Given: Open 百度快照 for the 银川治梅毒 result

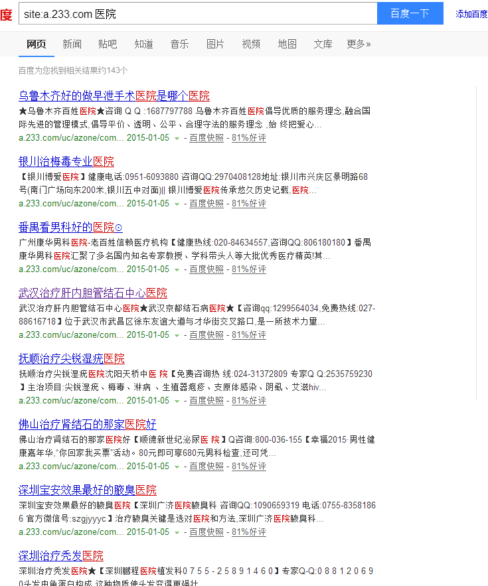Looking at the screenshot, I should (x=206, y=204).
